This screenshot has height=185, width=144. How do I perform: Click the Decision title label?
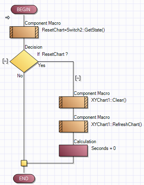pyautogui.click(x=34, y=47)
